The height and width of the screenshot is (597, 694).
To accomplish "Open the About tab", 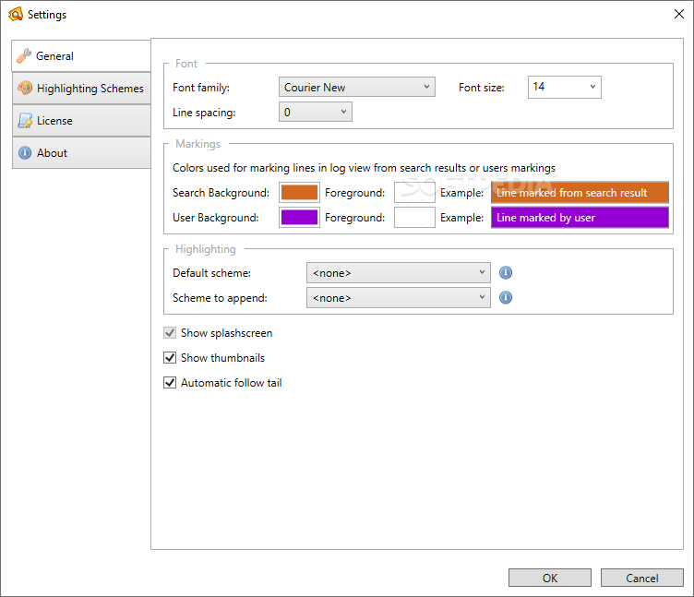I will [x=81, y=153].
